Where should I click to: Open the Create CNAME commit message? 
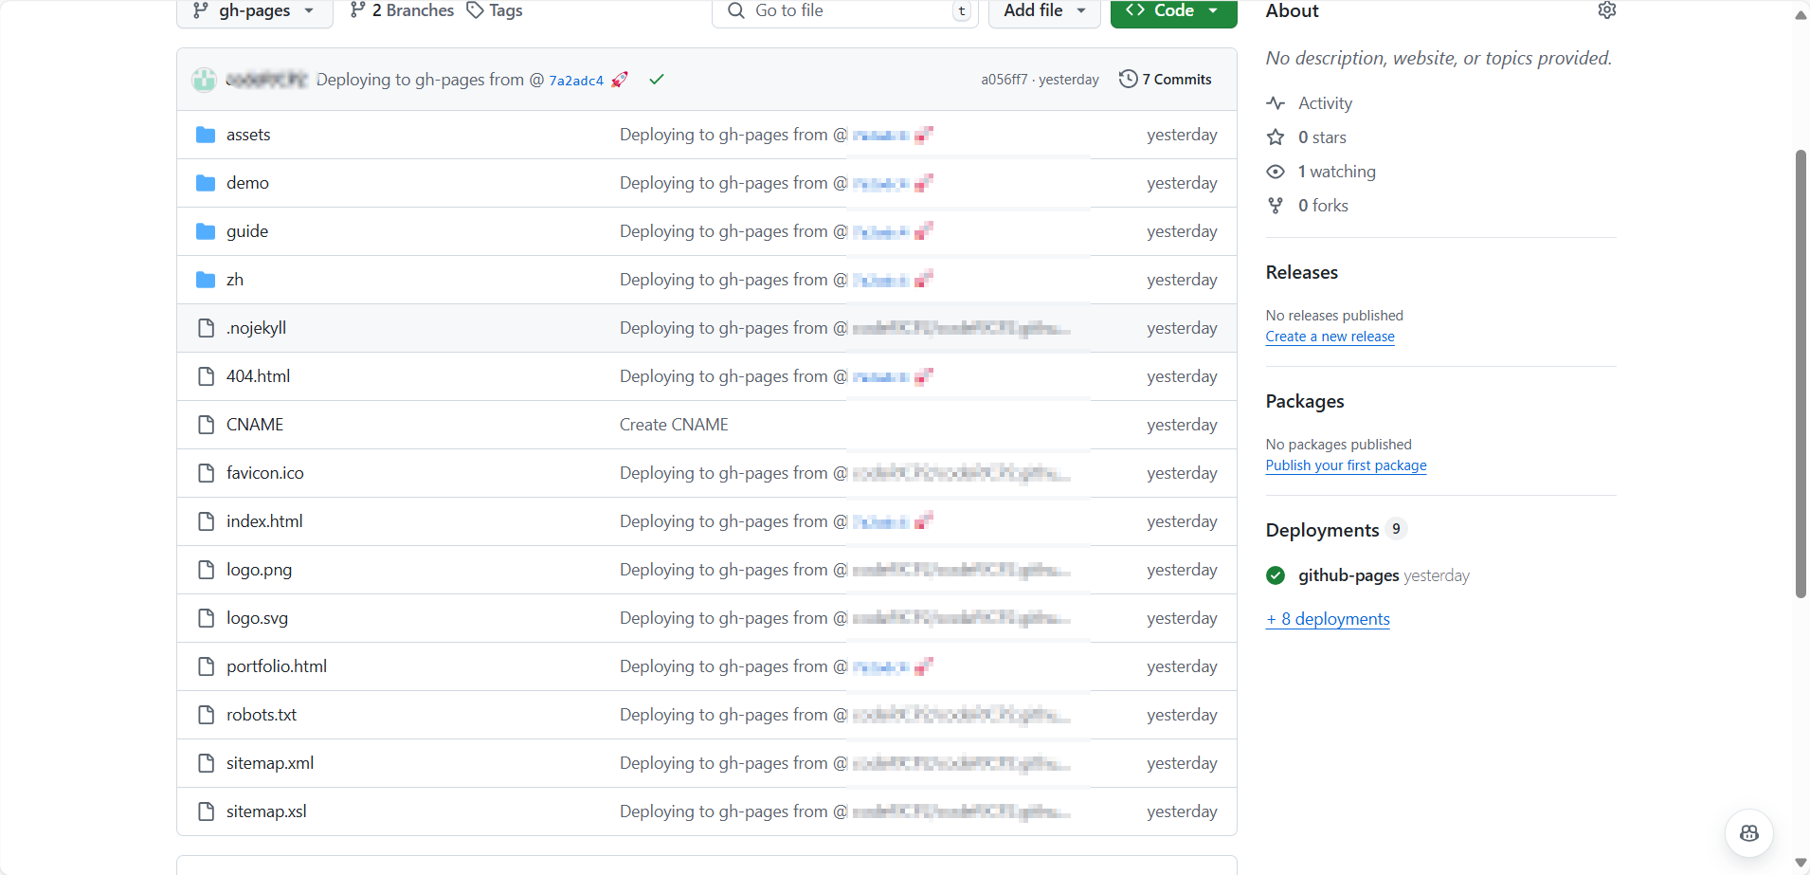click(x=674, y=425)
